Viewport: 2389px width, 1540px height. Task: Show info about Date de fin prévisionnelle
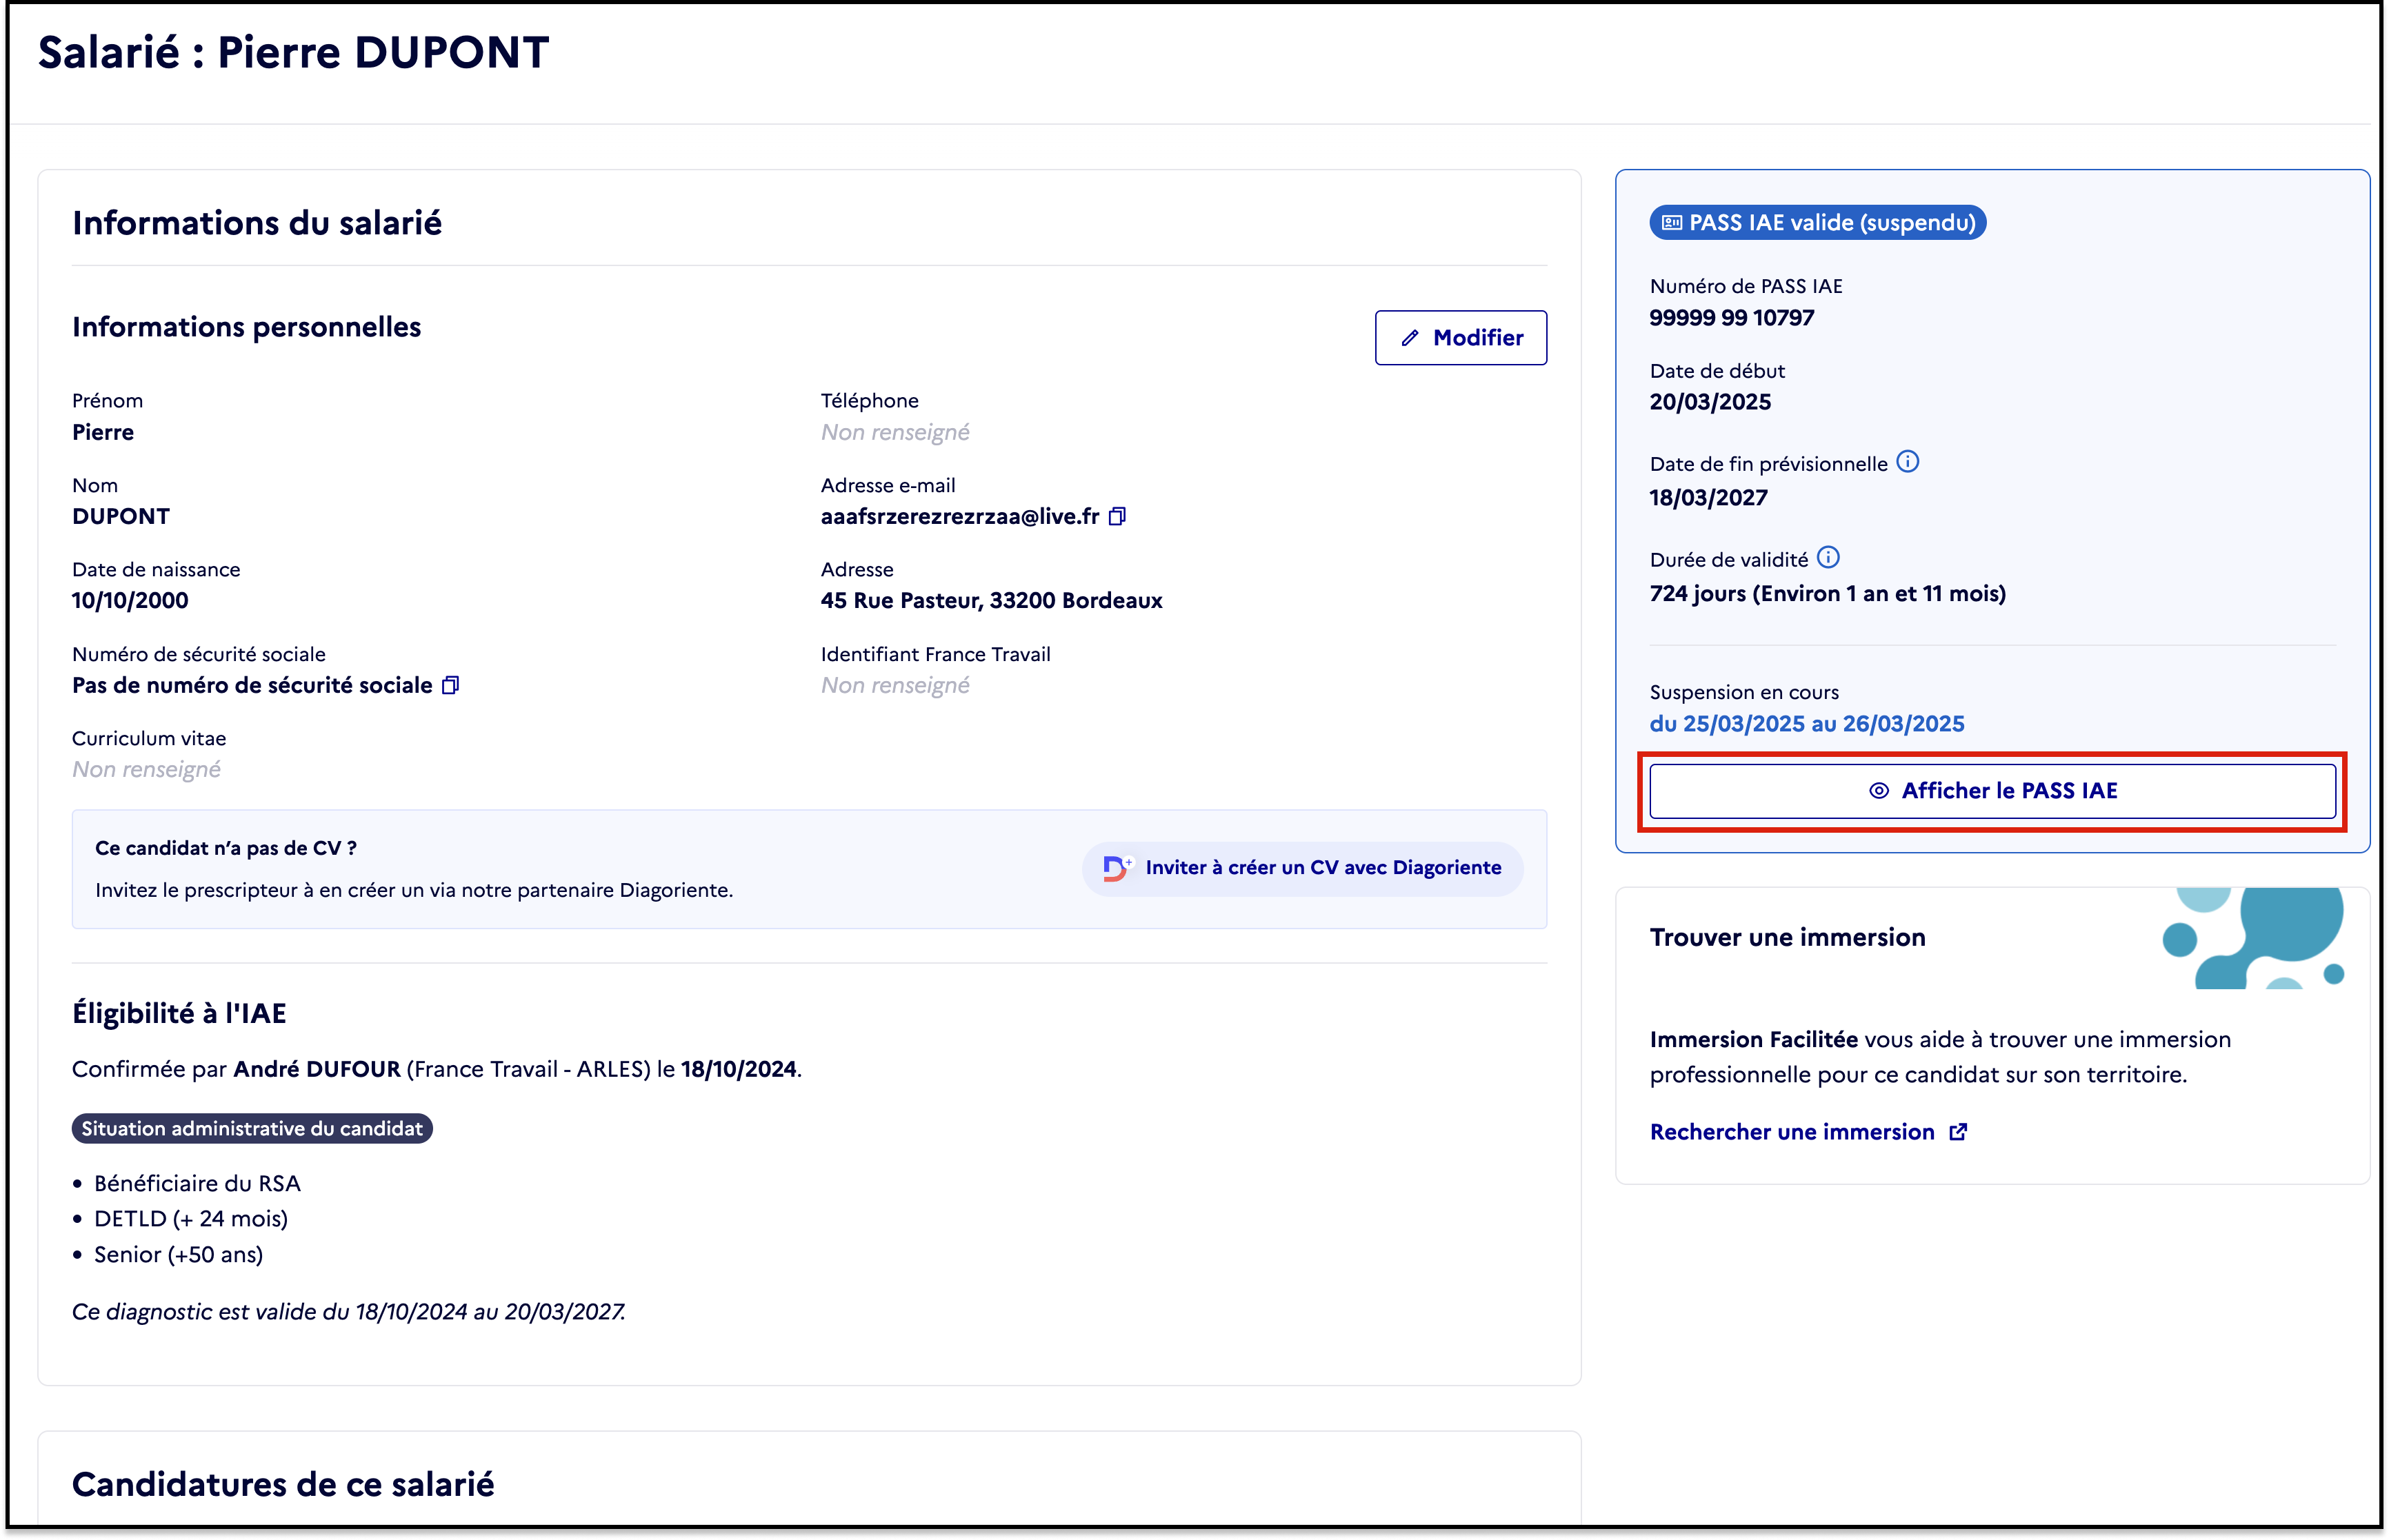(x=1908, y=462)
